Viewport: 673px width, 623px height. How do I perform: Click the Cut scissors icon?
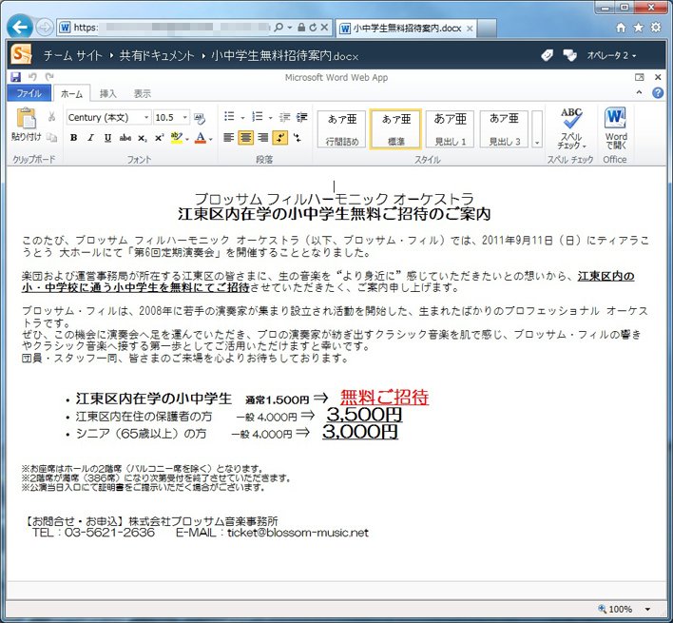pyautogui.click(x=52, y=117)
